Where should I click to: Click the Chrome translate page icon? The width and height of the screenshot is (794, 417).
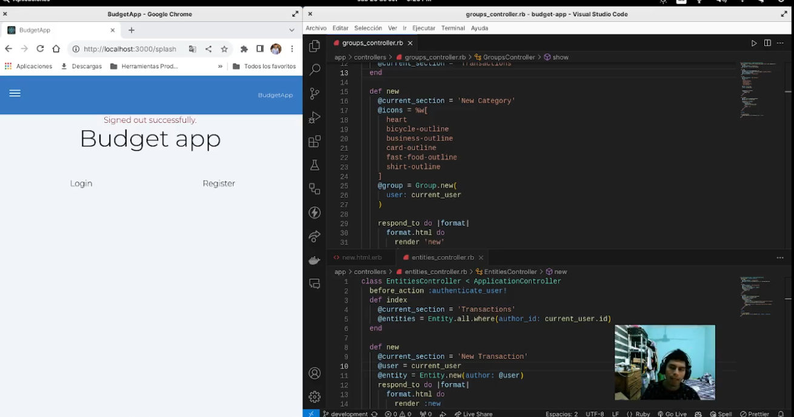(193, 49)
